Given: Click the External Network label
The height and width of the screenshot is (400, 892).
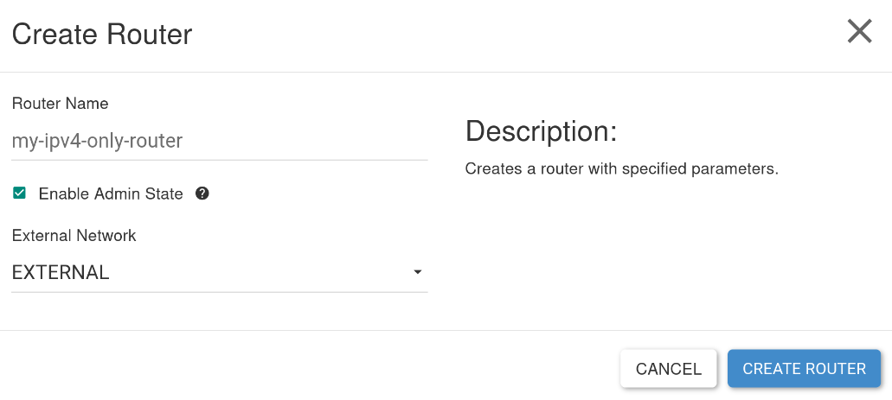Looking at the screenshot, I should (x=74, y=235).
